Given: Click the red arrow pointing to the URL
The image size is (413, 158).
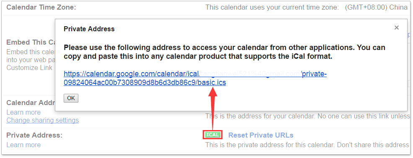Looking at the screenshot, I should click(x=212, y=109).
